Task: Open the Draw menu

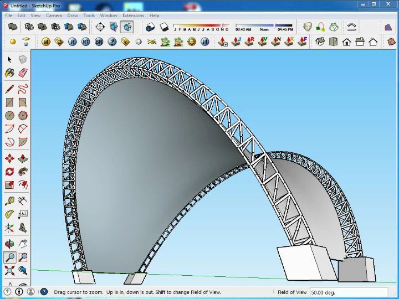Action: click(73, 16)
